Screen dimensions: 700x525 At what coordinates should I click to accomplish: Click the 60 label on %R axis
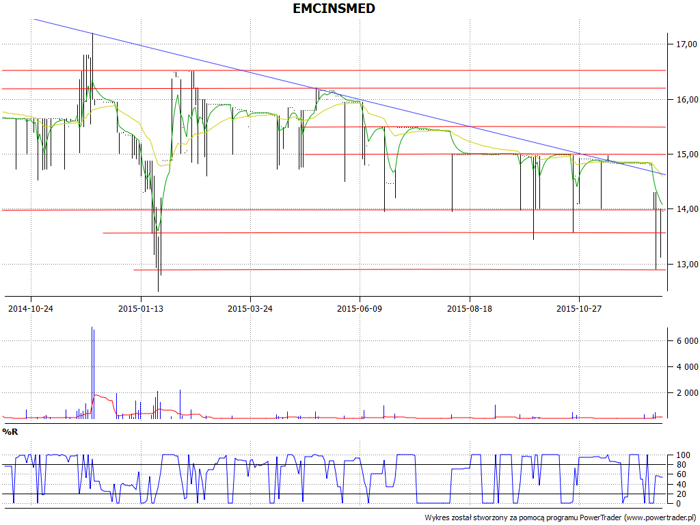coord(682,474)
